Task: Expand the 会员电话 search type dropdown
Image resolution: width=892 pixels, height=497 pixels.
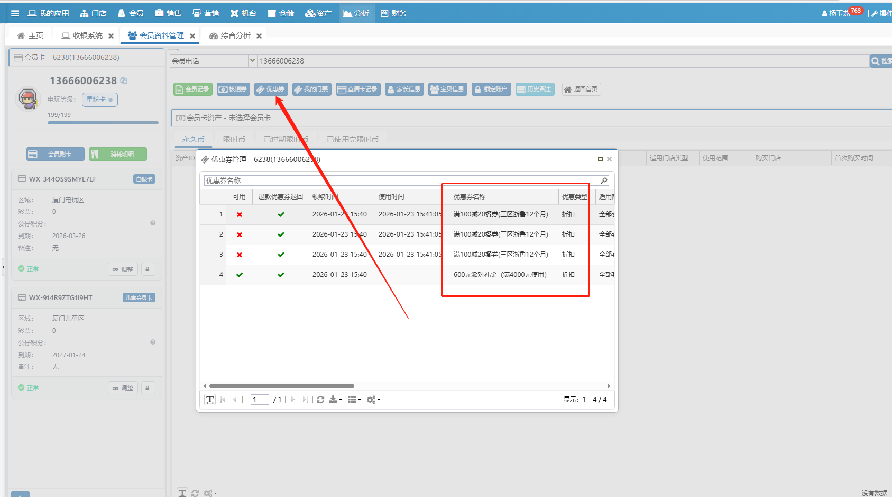Action: (252, 61)
